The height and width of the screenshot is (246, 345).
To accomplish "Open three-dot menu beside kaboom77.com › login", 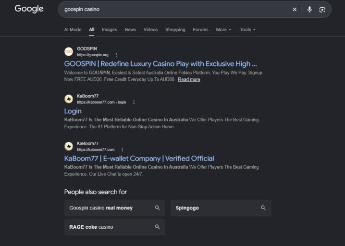I will 134,102.
